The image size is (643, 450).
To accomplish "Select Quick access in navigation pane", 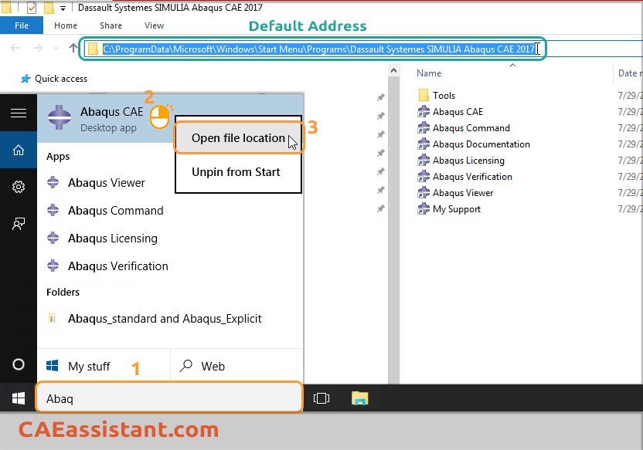I will [x=61, y=79].
